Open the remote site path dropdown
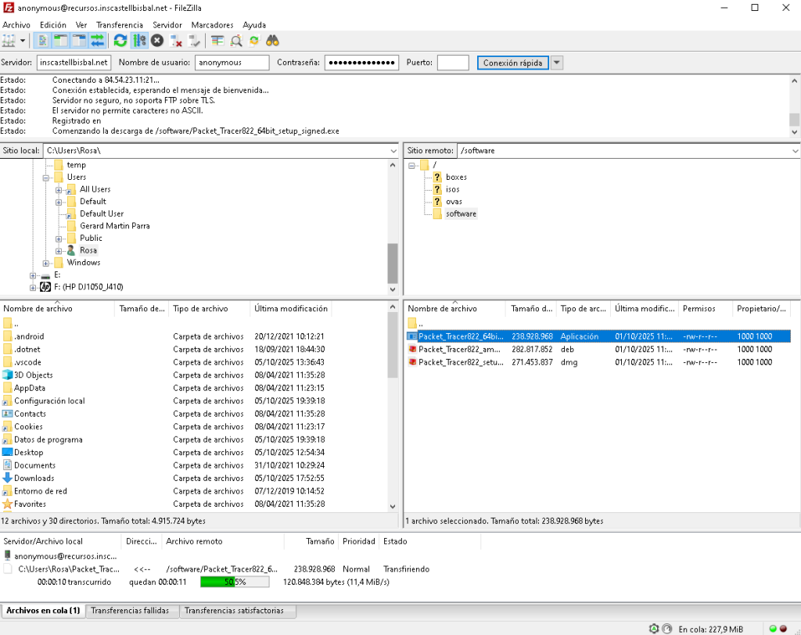 click(x=795, y=150)
